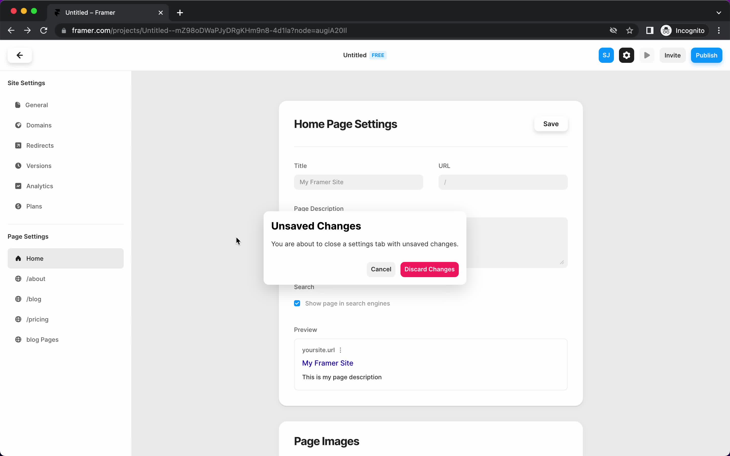The image size is (730, 456).
Task: Switch to blog Pages section
Action: pyautogui.click(x=42, y=339)
